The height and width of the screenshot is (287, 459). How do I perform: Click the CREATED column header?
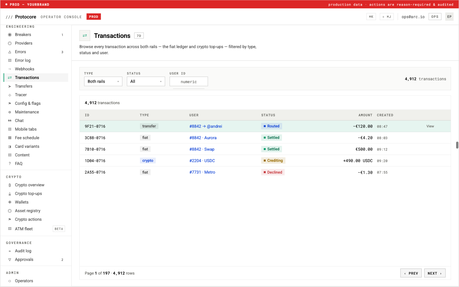[385, 115]
